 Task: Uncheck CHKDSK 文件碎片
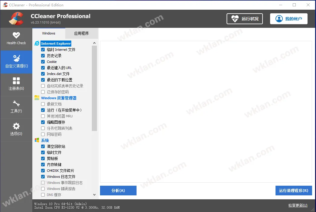pos(43,171)
